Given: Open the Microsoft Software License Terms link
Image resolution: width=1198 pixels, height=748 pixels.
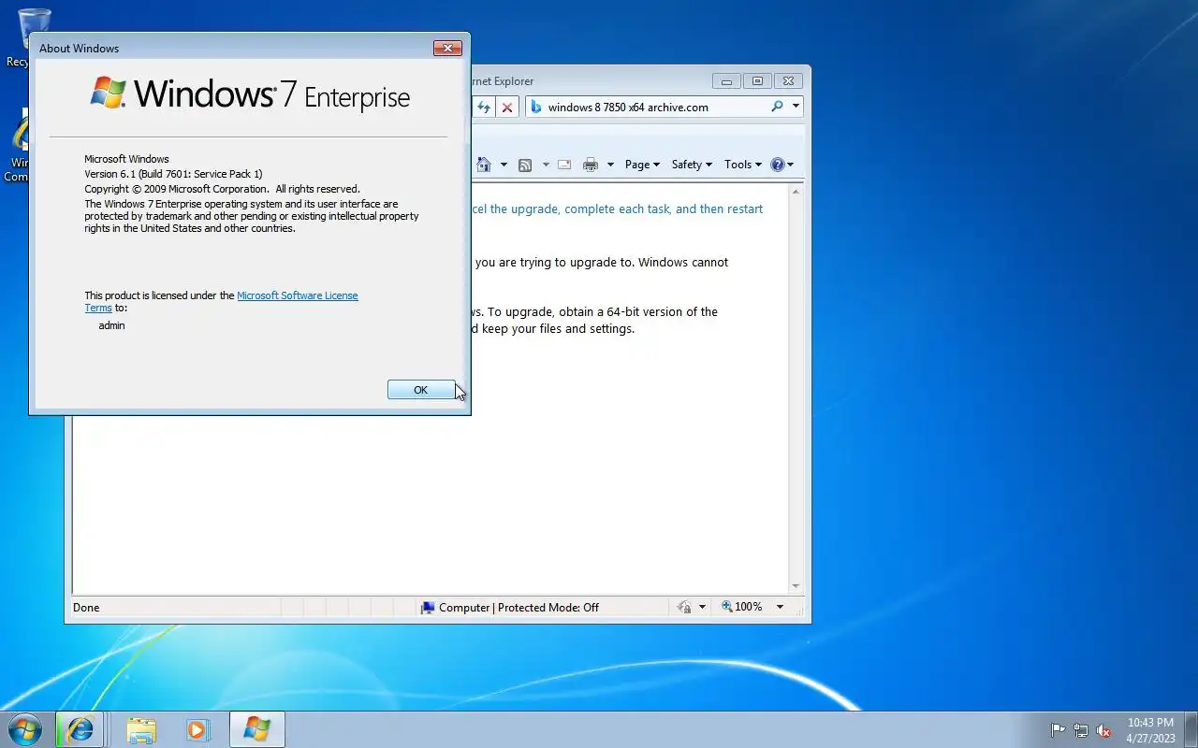Looking at the screenshot, I should [297, 295].
